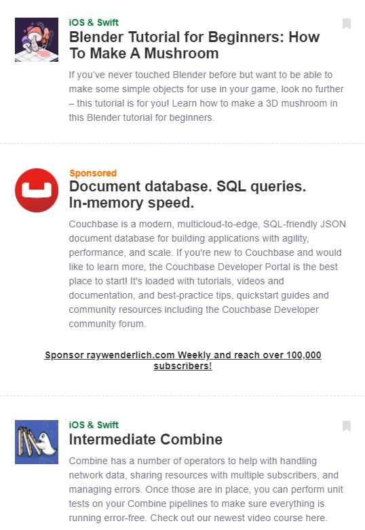The image size is (365, 530).
Task: Bookmark the Blender Tutorial for Beginners article
Action: point(347,24)
